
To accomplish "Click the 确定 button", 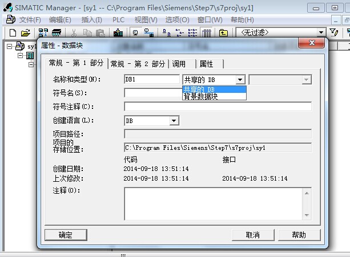I will coord(66,235).
